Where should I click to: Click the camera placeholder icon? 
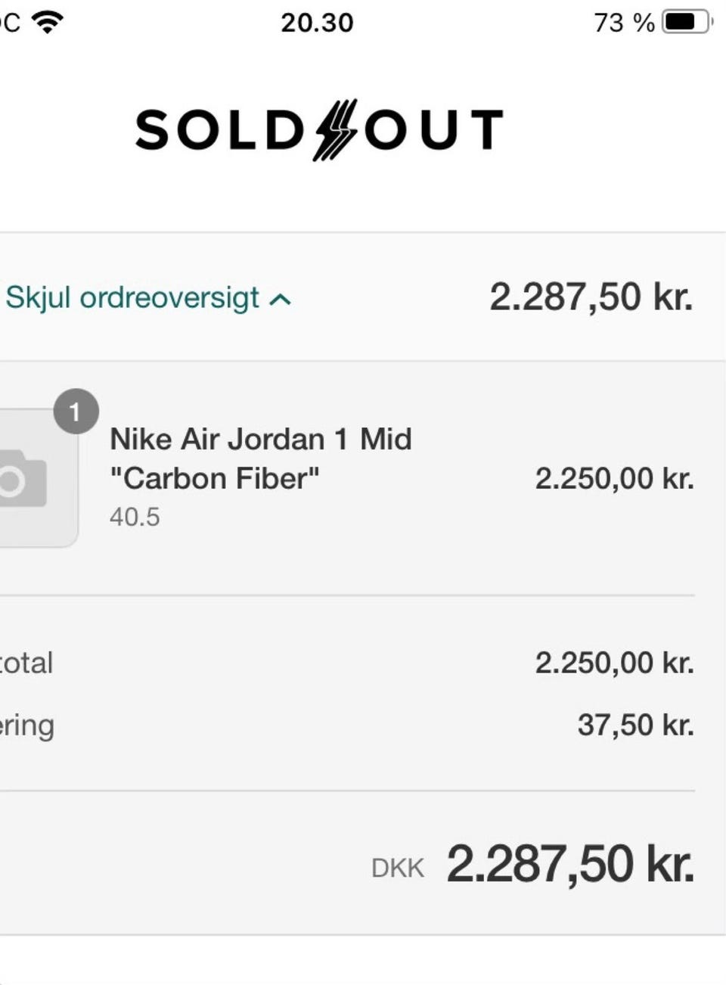point(21,477)
